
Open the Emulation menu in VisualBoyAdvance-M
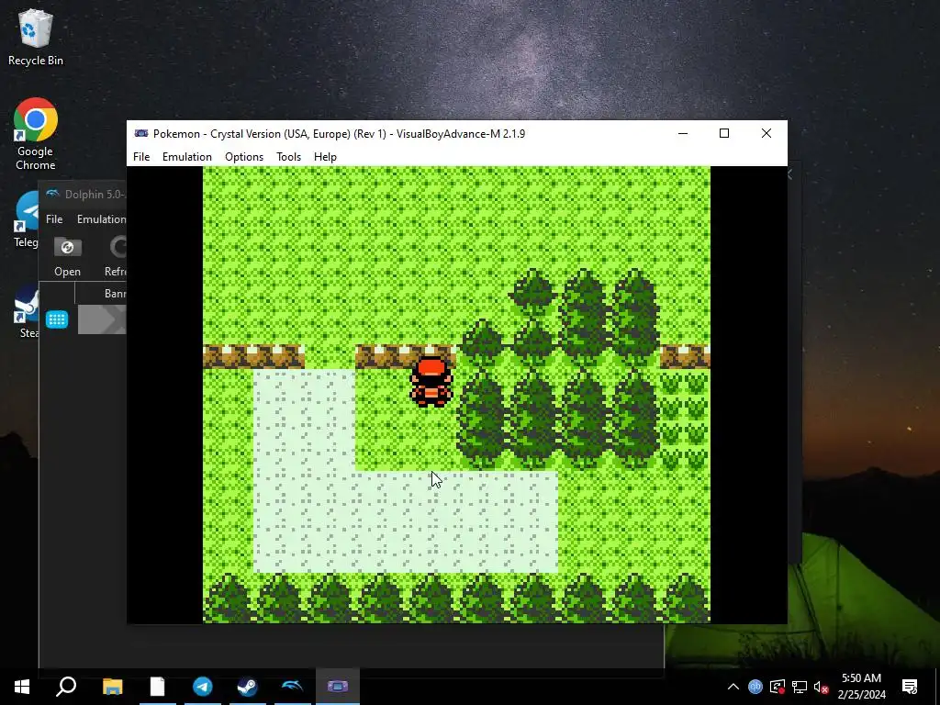click(x=187, y=156)
